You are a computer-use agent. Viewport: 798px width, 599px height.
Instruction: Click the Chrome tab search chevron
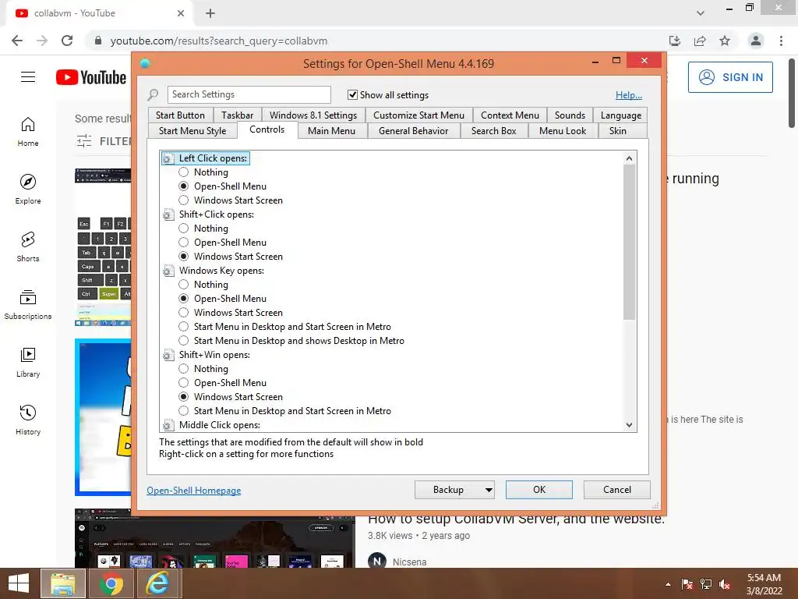(701, 13)
